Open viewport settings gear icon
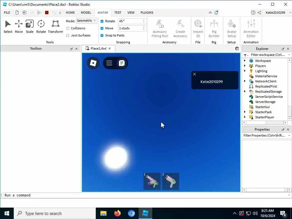Viewport: 292px width, 219px height. point(237,48)
